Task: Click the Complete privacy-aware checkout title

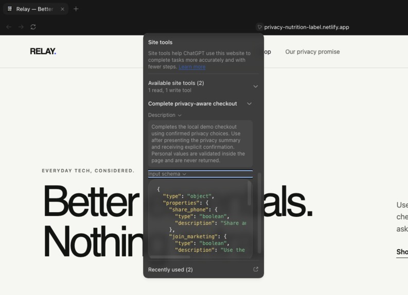Action: (192, 103)
